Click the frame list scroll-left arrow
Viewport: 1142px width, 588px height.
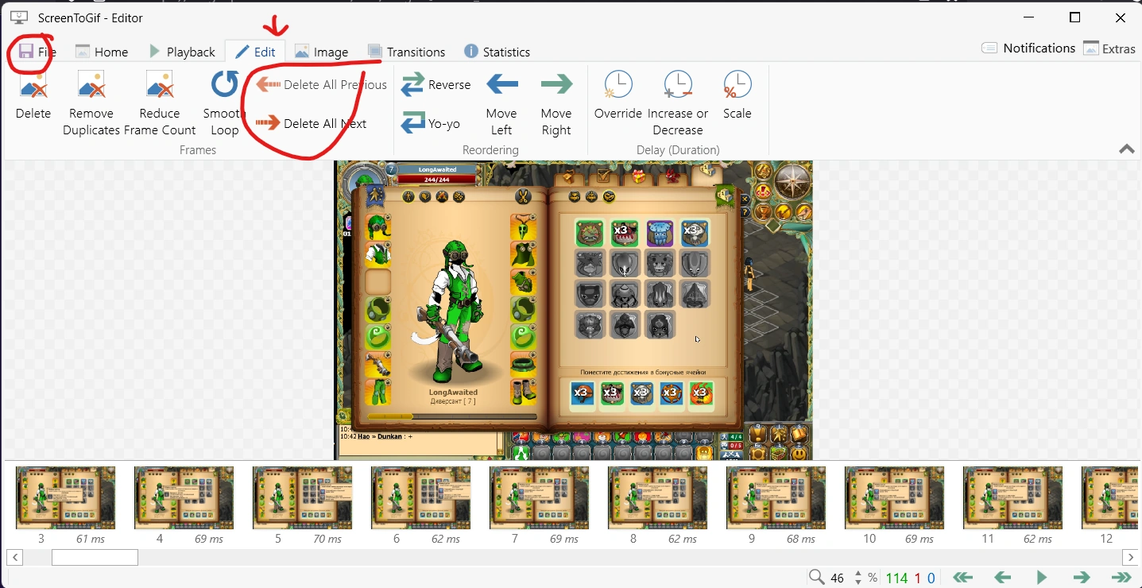14,557
